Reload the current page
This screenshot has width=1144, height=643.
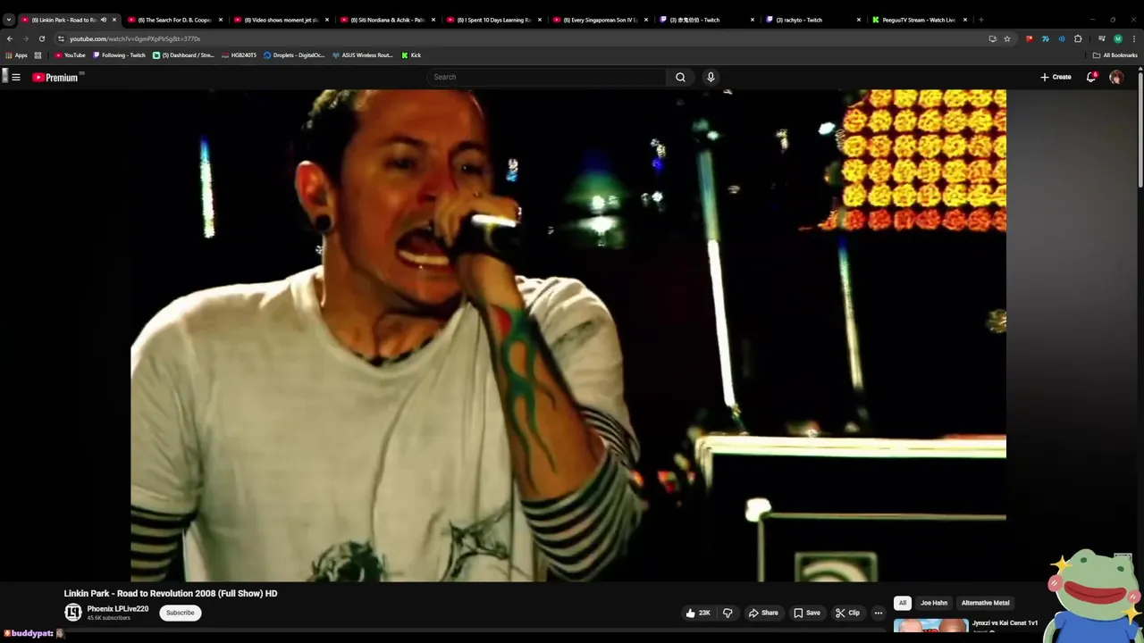[41, 38]
